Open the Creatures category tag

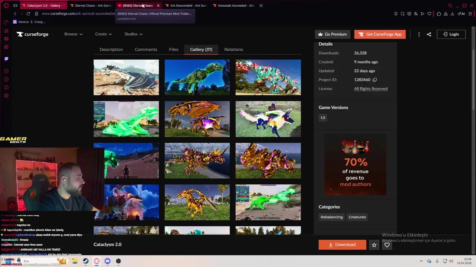tap(357, 217)
